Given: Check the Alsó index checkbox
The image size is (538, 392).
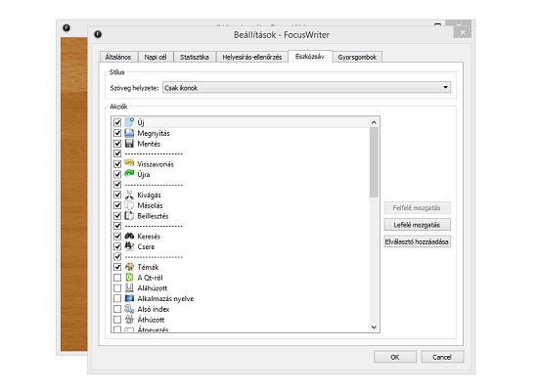Looking at the screenshot, I should 117,309.
